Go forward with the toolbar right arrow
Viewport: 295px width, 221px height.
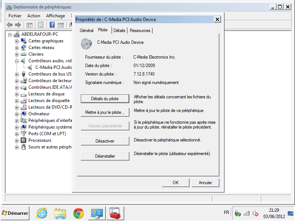[x=18, y=25]
